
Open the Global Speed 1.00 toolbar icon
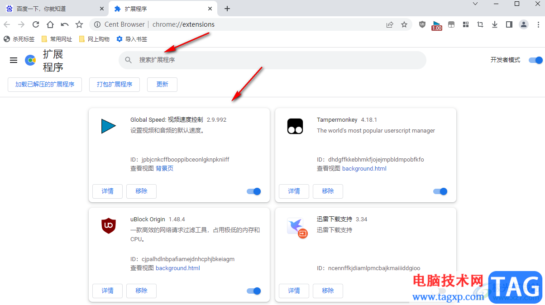pos(437,25)
